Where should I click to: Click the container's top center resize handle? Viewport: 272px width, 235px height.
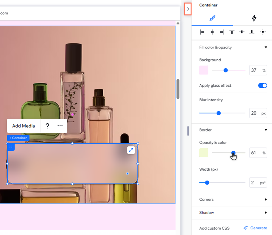(x=72, y=144)
